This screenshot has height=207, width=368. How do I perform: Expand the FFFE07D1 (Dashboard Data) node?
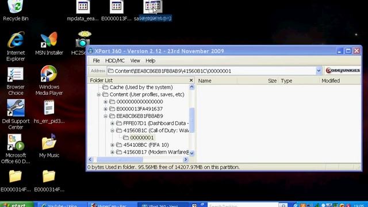(x=112, y=123)
